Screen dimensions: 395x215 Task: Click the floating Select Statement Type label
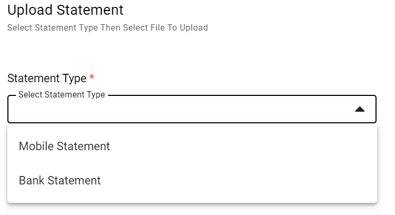62,95
